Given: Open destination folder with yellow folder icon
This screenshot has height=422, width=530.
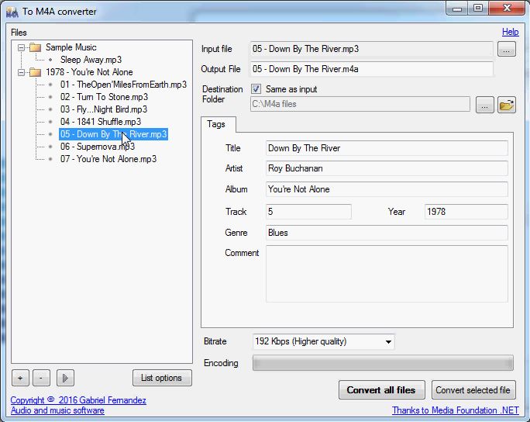Looking at the screenshot, I should (506, 105).
